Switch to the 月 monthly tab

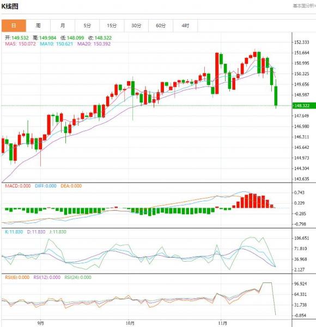point(63,26)
